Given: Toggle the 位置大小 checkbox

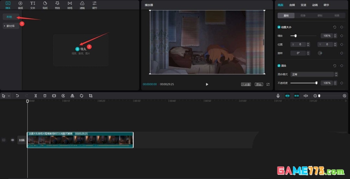Looking at the screenshot, I should (x=279, y=27).
